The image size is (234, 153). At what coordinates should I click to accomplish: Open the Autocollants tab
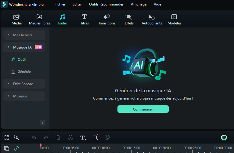[152, 20]
